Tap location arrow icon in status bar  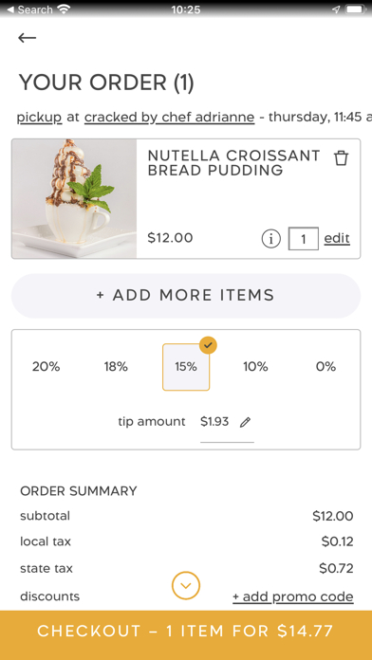(336, 9)
